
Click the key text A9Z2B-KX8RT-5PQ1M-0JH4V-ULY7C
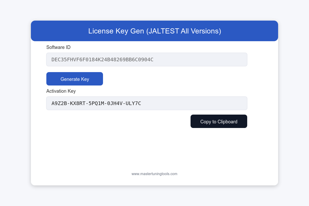[x=96, y=104]
